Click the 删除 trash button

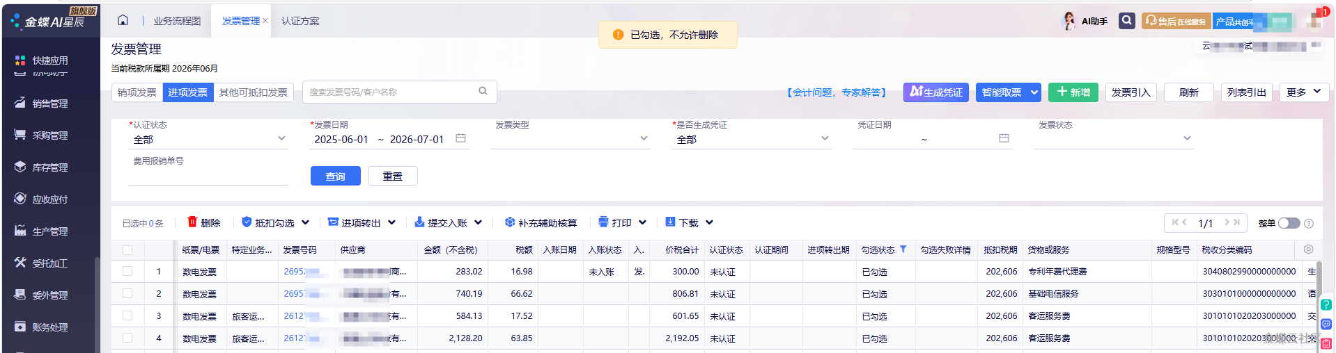pos(203,222)
